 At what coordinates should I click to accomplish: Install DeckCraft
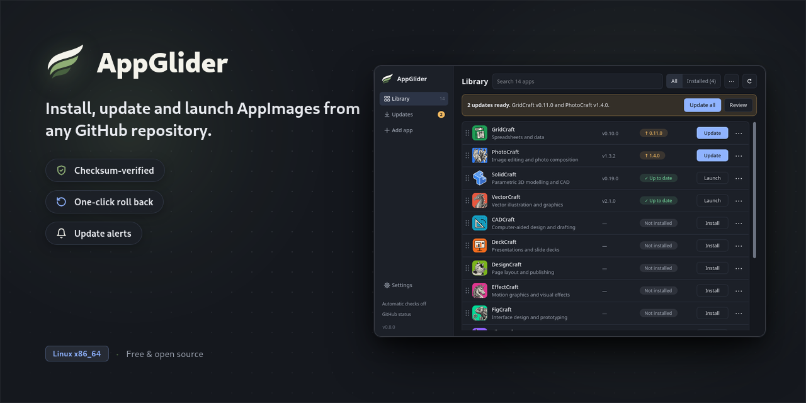[712, 246]
